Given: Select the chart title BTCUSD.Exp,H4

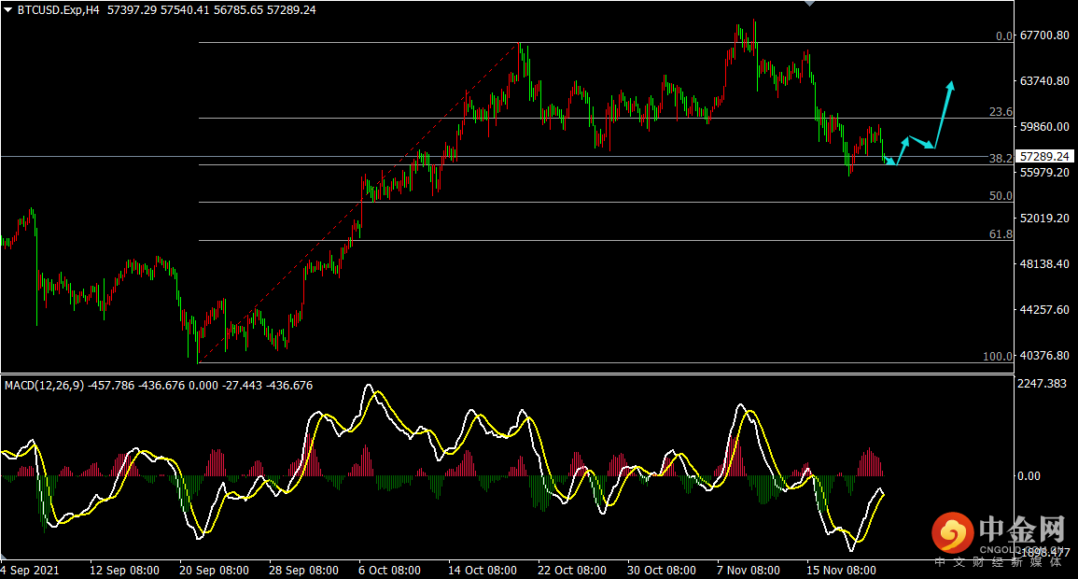Looking at the screenshot, I should click(59, 10).
